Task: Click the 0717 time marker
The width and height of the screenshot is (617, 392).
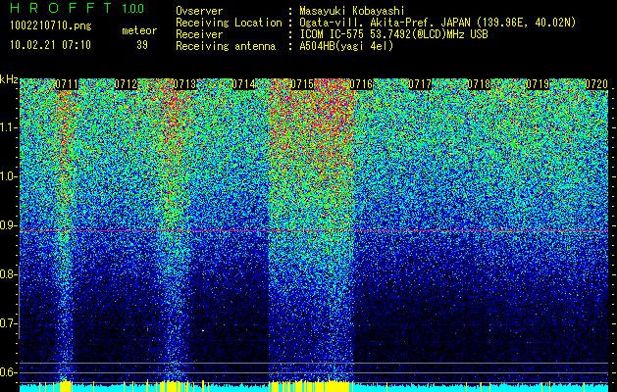Action: [x=420, y=84]
